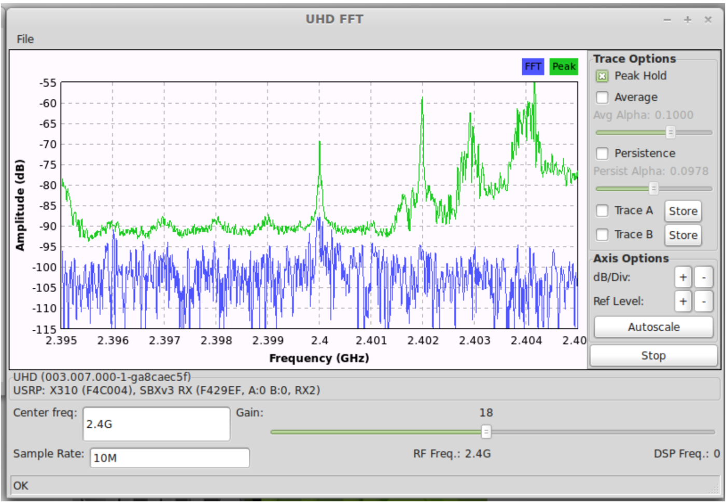Click the Gain slider handle
726x503 pixels.
point(486,431)
